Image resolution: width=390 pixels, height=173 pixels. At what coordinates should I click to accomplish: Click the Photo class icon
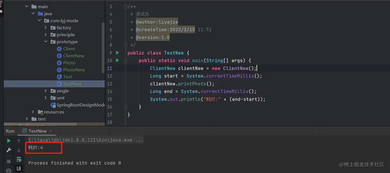click(x=59, y=63)
